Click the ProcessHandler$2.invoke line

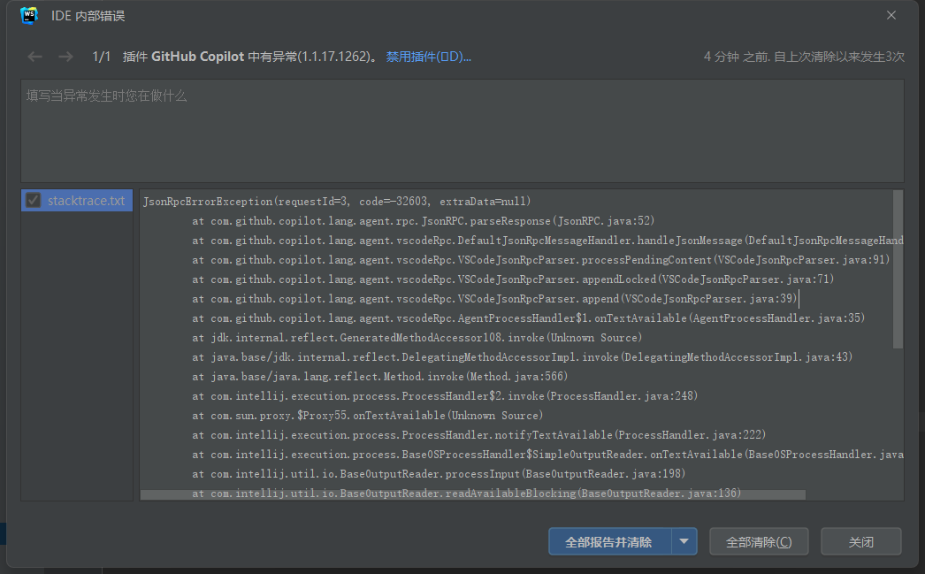coord(445,396)
